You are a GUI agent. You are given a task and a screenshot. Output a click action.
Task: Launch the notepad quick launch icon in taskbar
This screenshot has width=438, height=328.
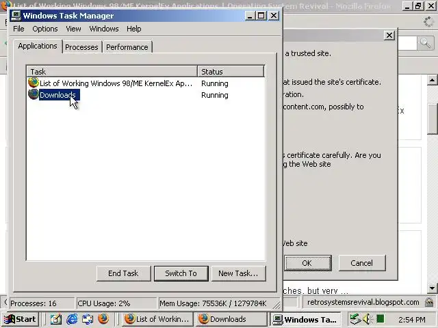click(55, 319)
